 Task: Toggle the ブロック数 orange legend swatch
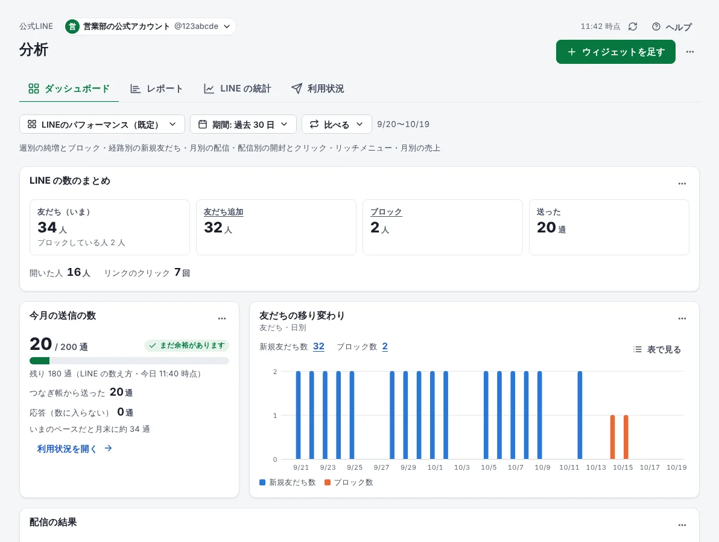tap(328, 482)
